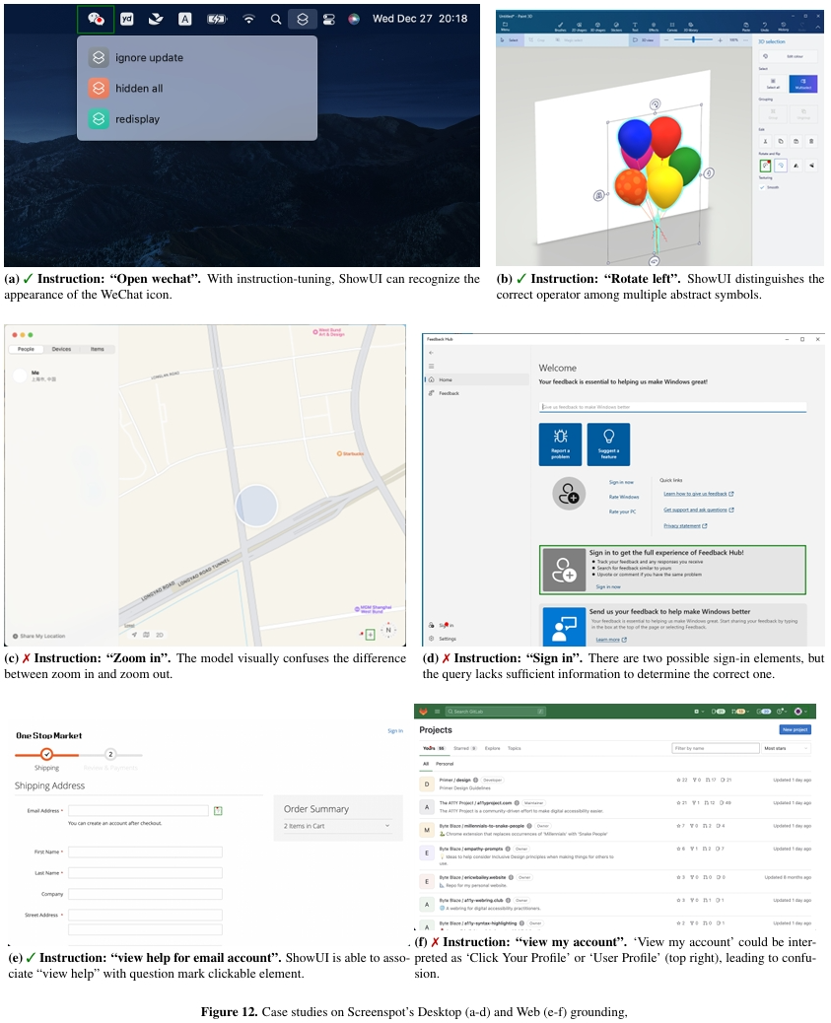Open Canvas settings in Paint 3D
Screen dimensions: 831x1023
672,27
